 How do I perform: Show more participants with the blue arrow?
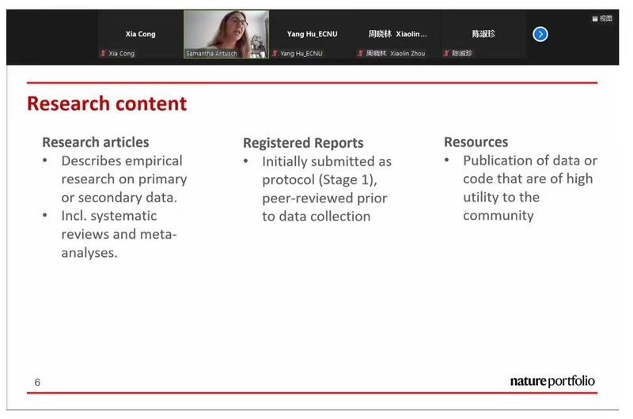(x=540, y=34)
